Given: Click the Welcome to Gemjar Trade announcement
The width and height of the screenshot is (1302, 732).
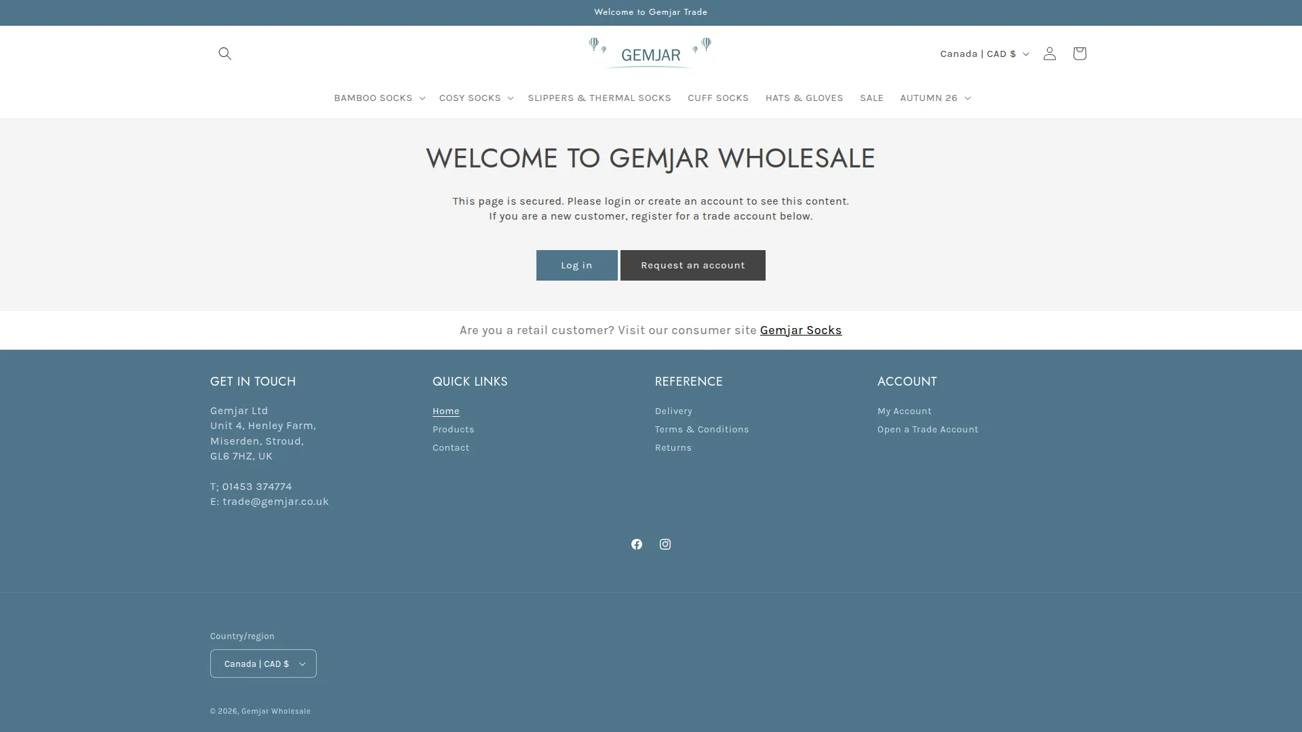Looking at the screenshot, I should [x=650, y=12].
